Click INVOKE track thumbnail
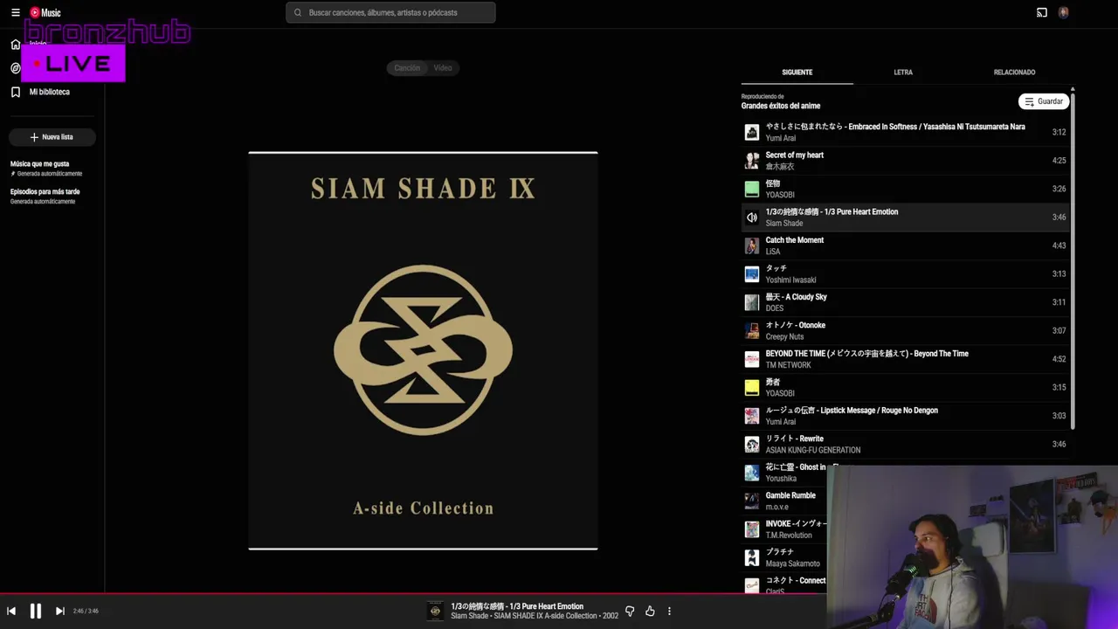 (x=752, y=529)
